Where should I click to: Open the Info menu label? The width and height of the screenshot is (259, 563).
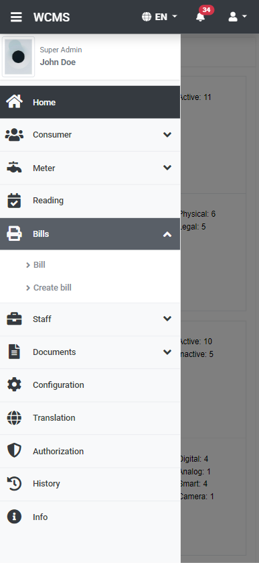[x=40, y=517]
